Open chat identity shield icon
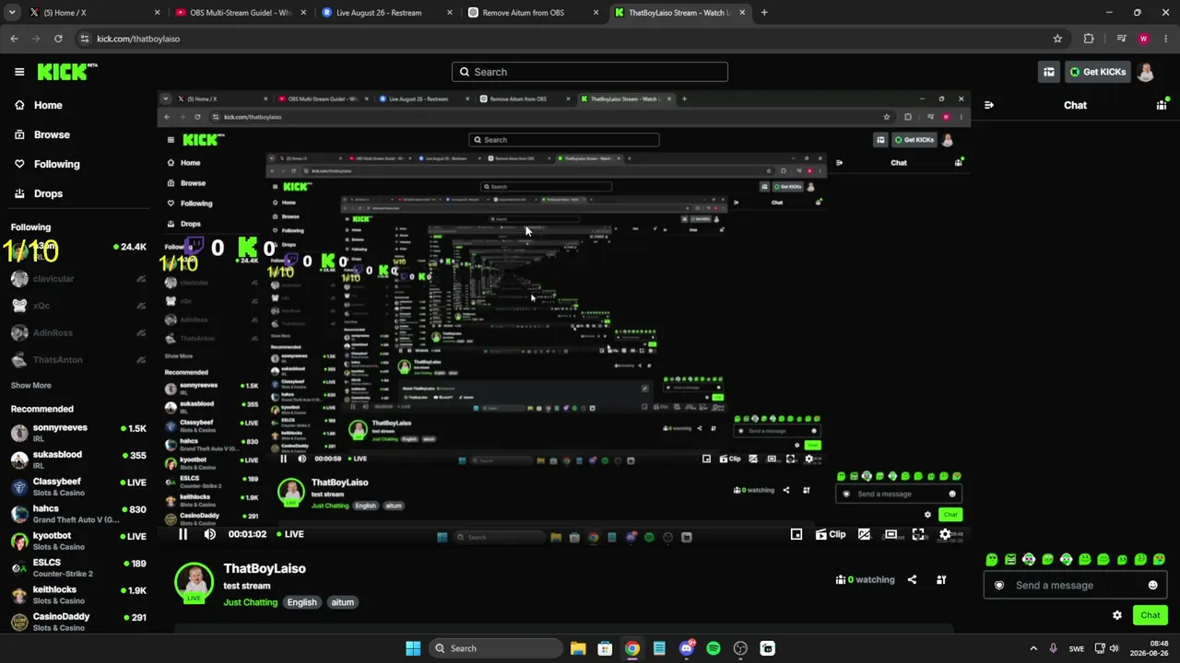The height and width of the screenshot is (663, 1180). click(x=998, y=586)
